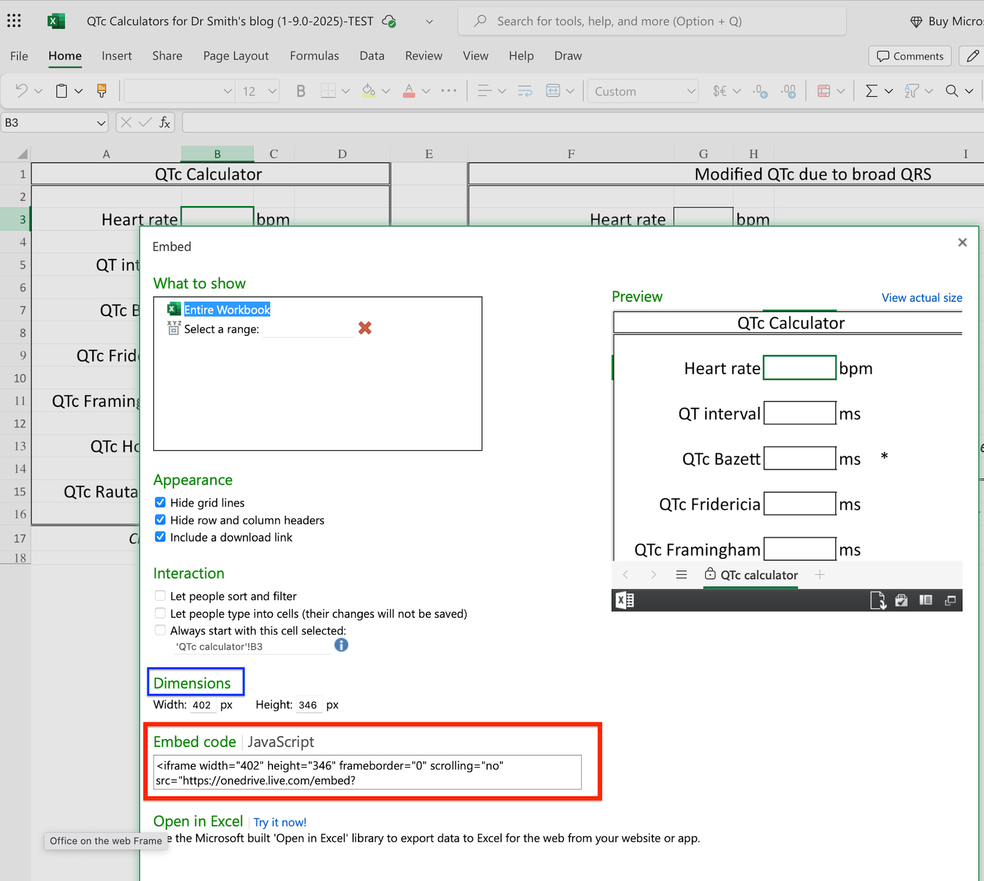Click the Width dimension input field
Screen dimensions: 984x881
202,705
